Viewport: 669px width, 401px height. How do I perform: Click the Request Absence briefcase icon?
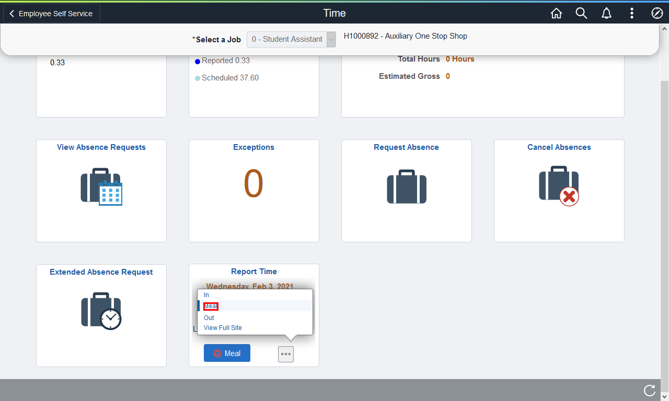point(407,186)
